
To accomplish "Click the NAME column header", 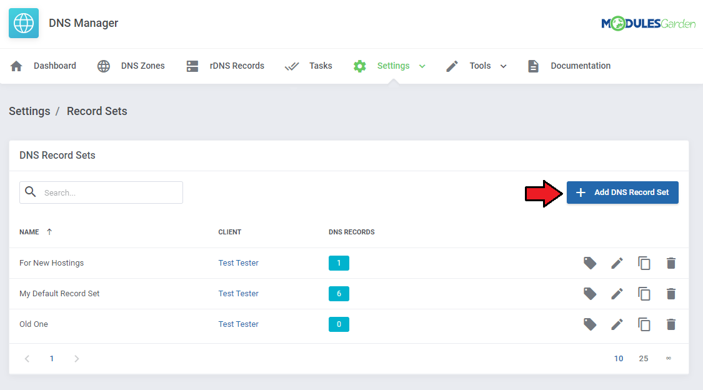I will [x=29, y=232].
